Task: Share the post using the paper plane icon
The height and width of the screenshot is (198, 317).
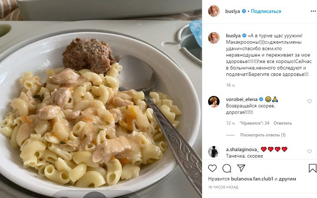Action: tap(241, 168)
